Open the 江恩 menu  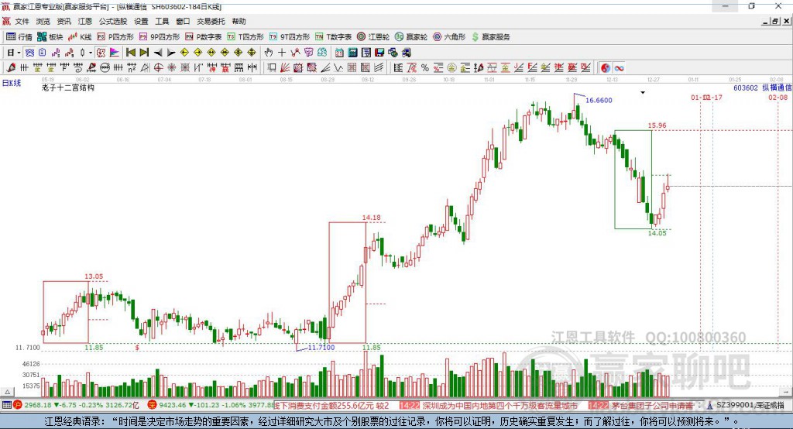point(85,21)
